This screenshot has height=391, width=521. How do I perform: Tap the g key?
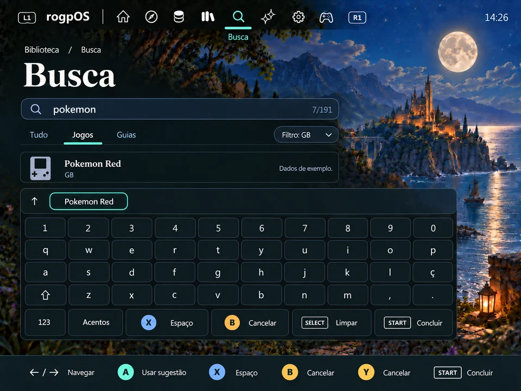(x=218, y=273)
